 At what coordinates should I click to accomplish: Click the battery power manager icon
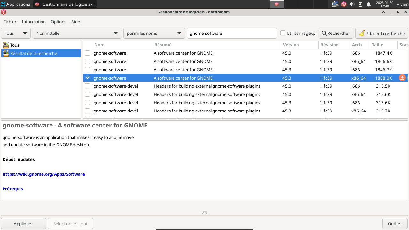point(360,4)
